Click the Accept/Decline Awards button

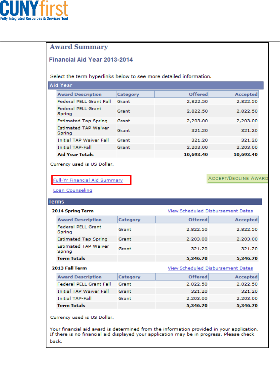(238, 178)
